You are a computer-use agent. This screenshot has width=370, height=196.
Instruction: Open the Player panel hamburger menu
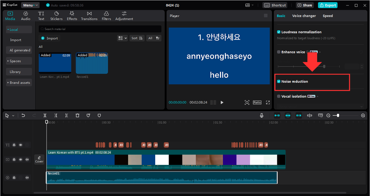click(266, 16)
